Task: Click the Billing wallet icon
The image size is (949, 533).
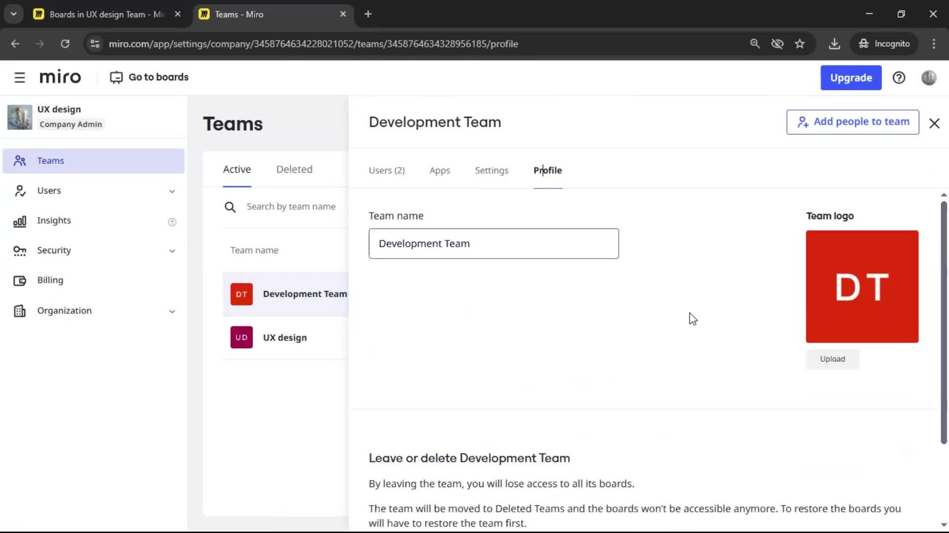Action: click(x=20, y=280)
